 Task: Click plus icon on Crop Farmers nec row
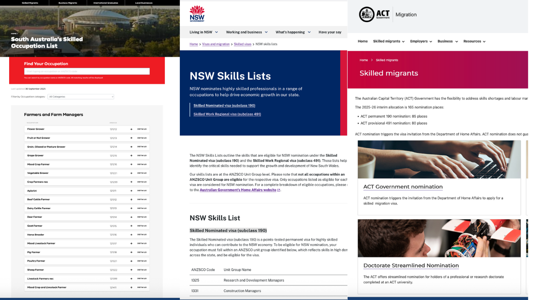coord(131,182)
